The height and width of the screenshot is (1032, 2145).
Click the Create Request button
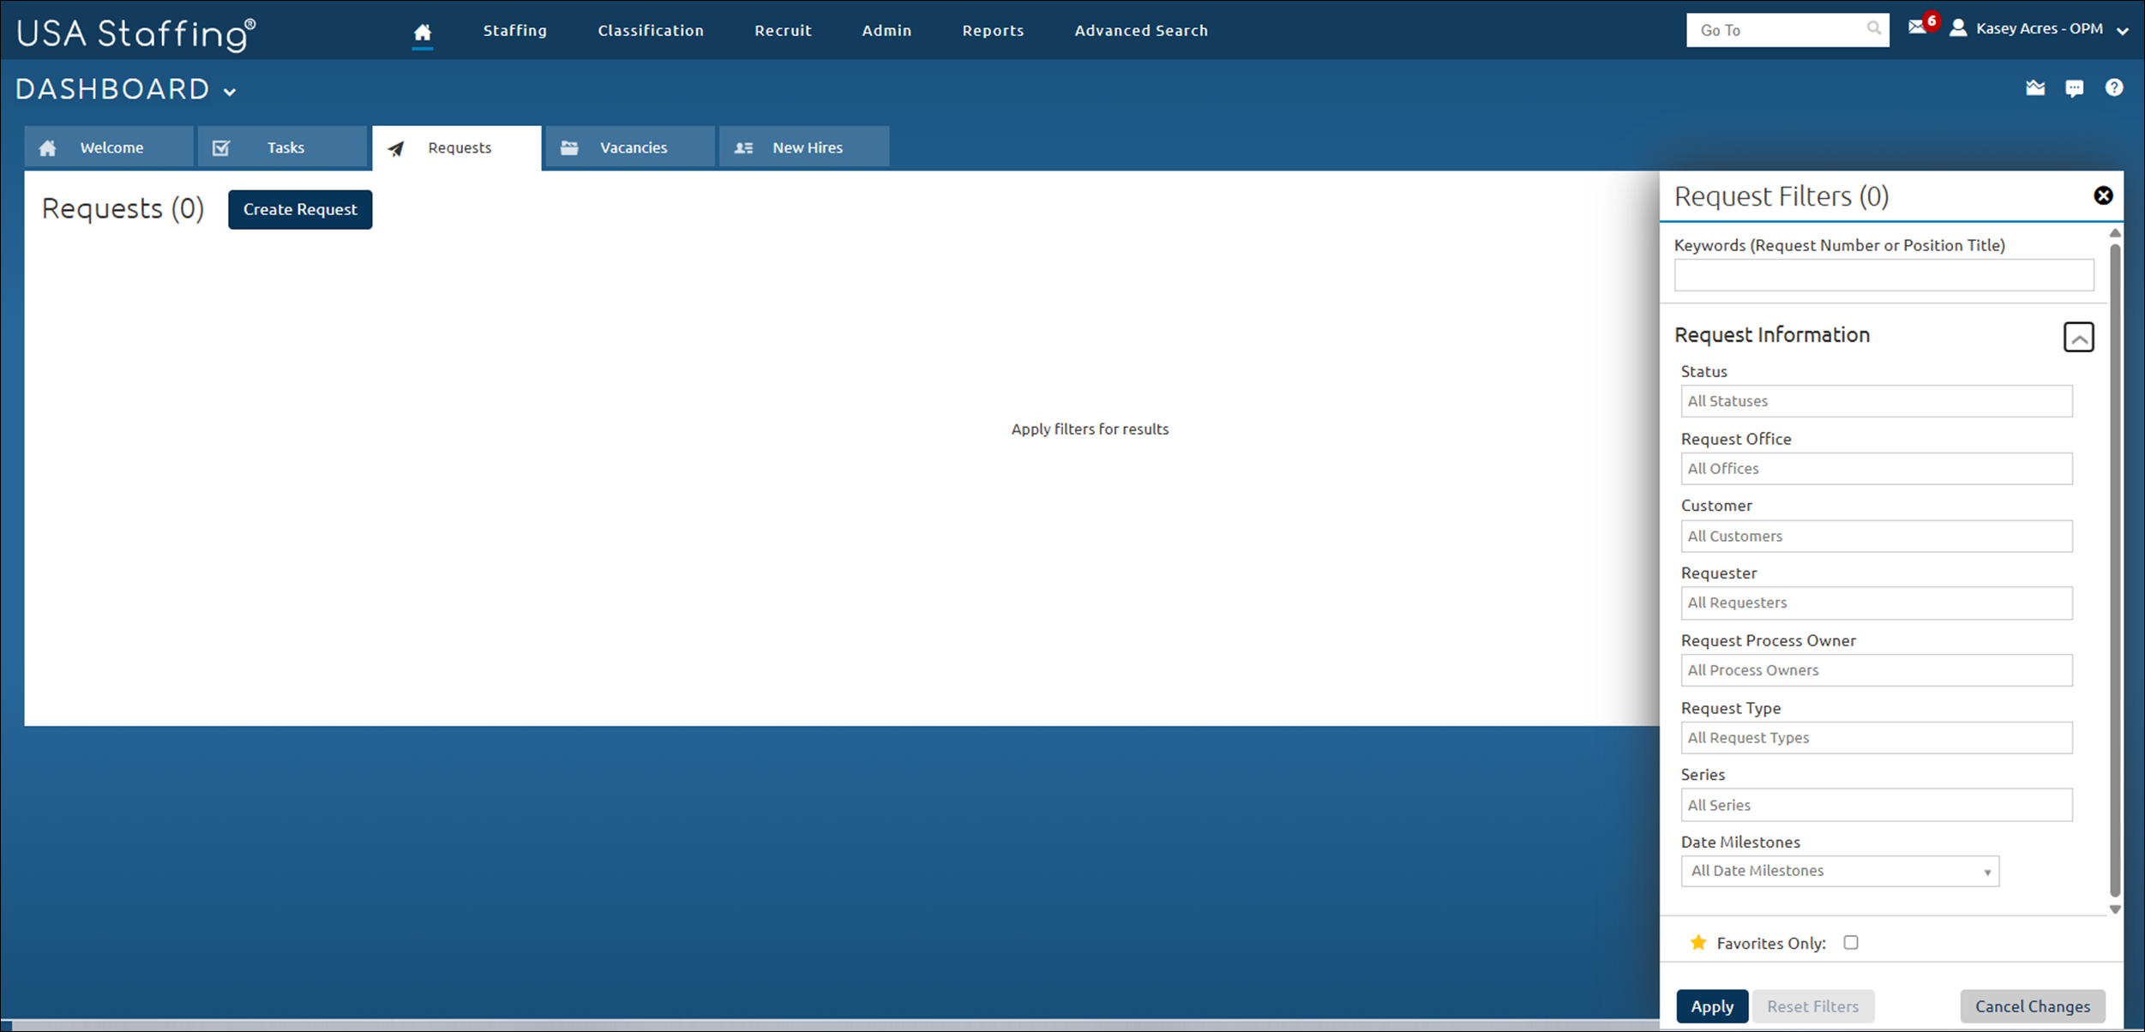click(300, 210)
